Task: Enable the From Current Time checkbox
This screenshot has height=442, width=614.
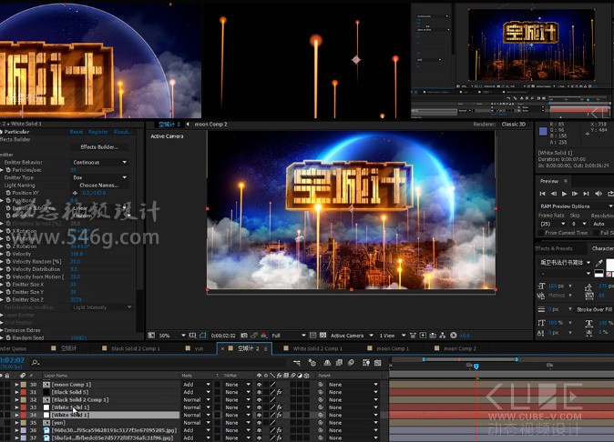Action: coord(541,233)
